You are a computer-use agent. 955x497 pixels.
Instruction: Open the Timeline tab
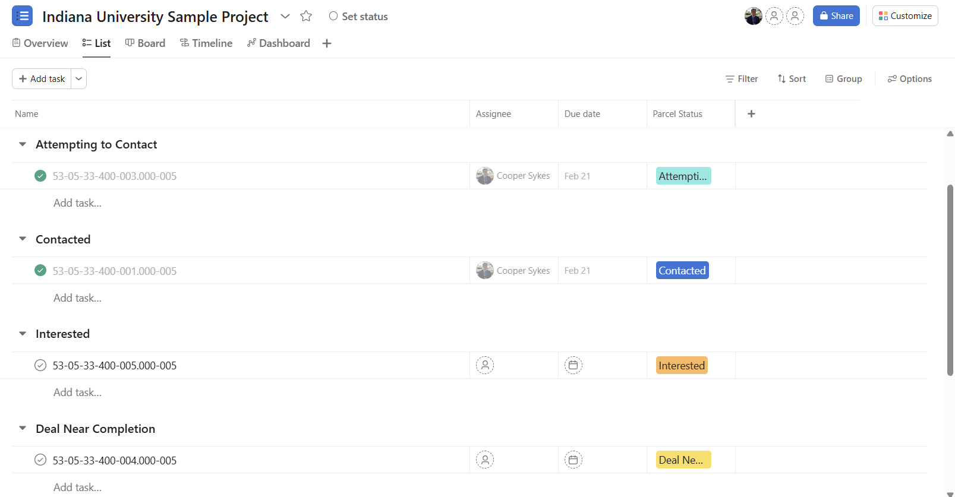click(x=206, y=43)
